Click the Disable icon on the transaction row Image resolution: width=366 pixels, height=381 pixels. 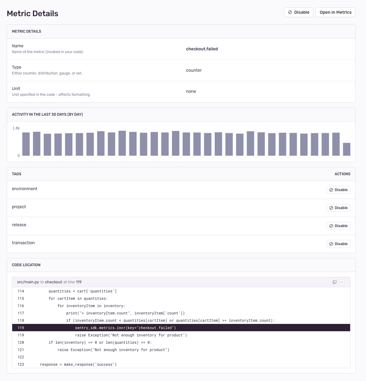click(x=331, y=244)
